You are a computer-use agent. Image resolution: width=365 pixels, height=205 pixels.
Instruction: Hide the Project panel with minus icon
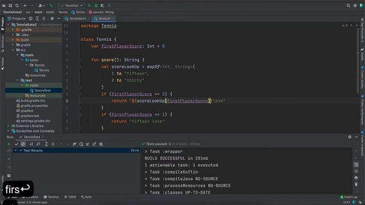point(59,18)
